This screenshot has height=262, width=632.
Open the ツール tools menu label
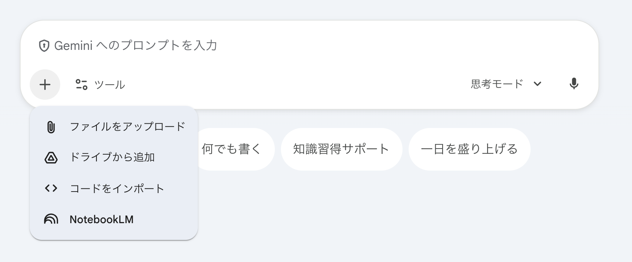coord(110,85)
